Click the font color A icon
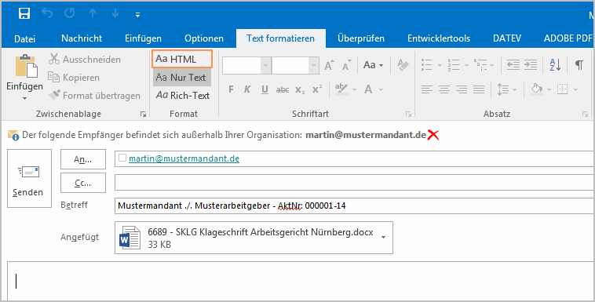Image resolution: width=595 pixels, height=302 pixels. [x=368, y=89]
